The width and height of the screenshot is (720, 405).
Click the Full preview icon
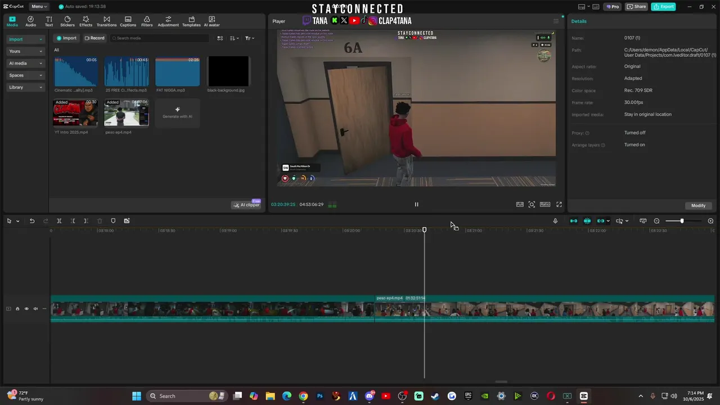point(520,205)
